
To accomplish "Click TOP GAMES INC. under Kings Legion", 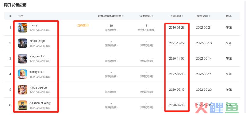I will tap(40, 92).
